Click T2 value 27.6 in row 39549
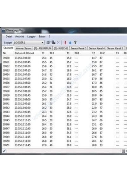 tap(94, 137)
